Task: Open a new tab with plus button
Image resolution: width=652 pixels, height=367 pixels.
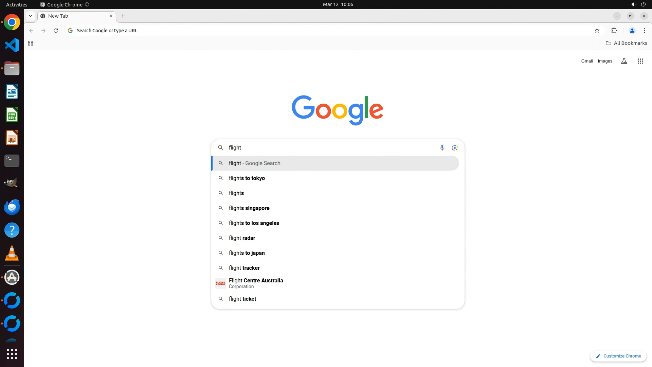Action: (123, 16)
